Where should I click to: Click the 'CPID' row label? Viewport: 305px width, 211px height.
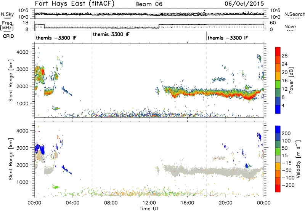click(8, 36)
